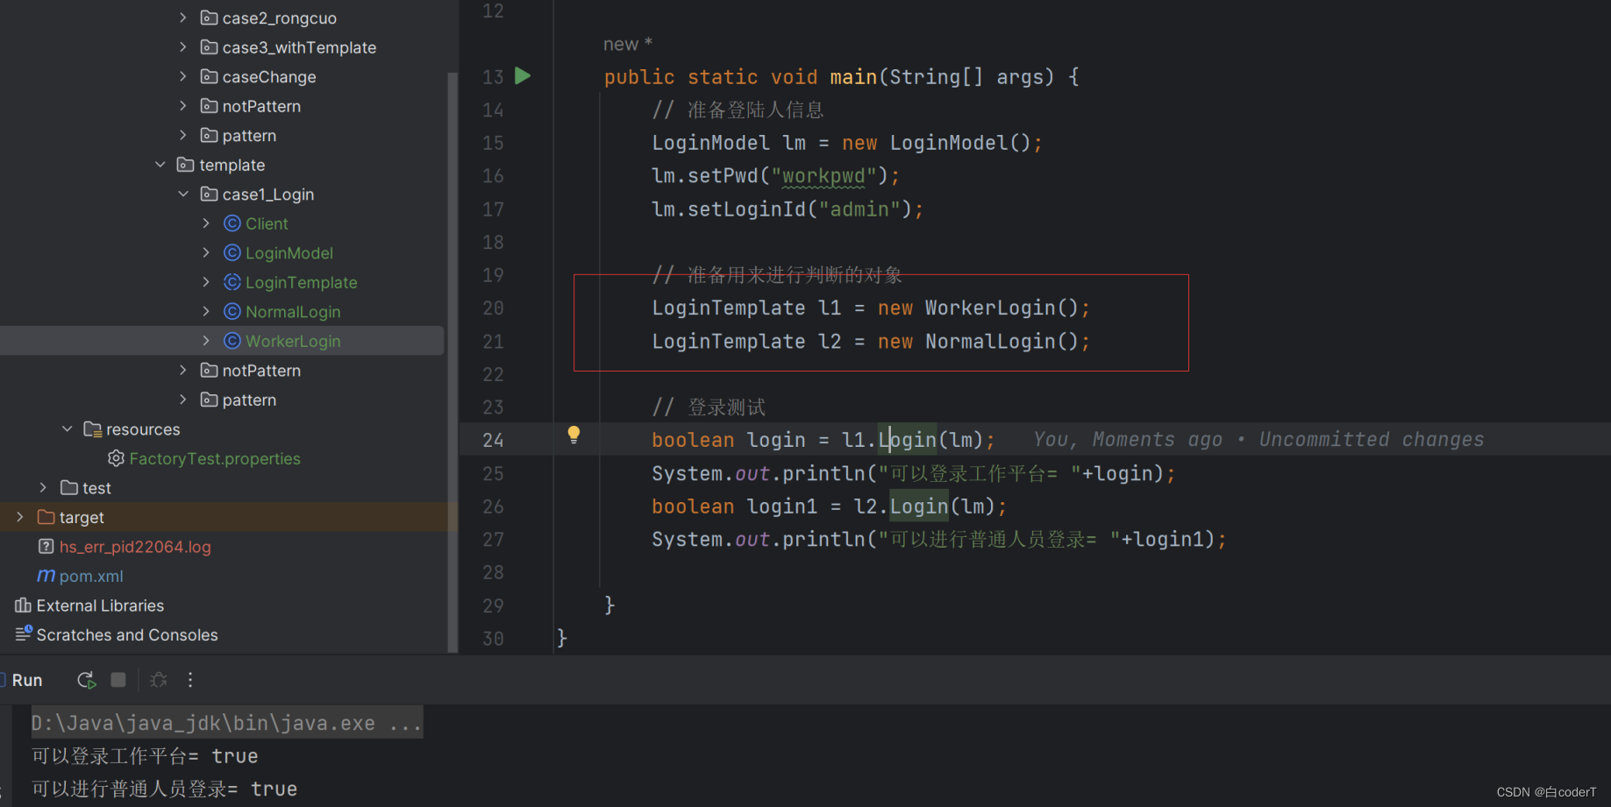Expand the case3_withTemplate package
This screenshot has width=1611, height=807.
tap(182, 47)
